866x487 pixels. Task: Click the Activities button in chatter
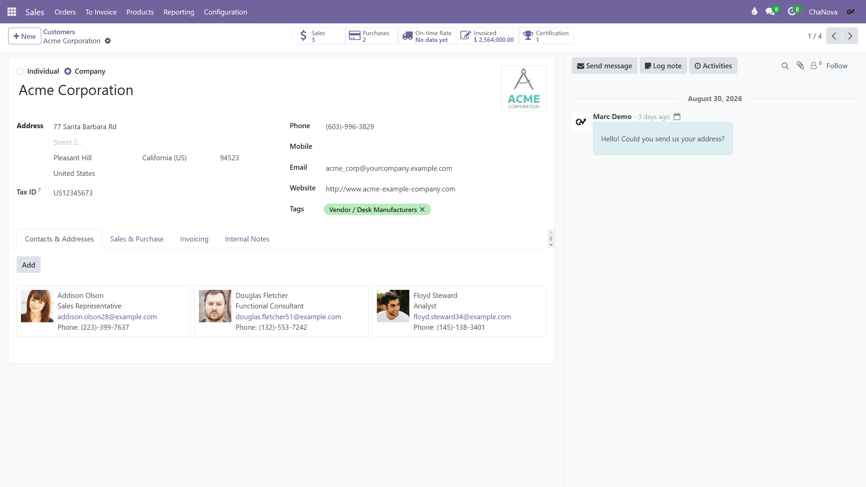tap(713, 66)
